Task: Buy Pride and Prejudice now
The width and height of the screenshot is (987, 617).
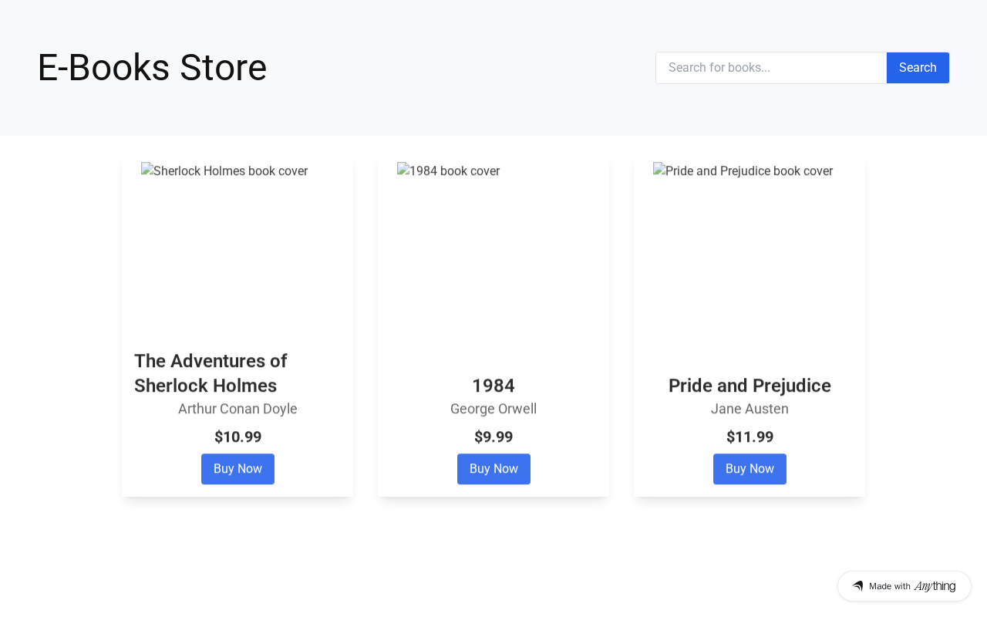Action: 750,469
